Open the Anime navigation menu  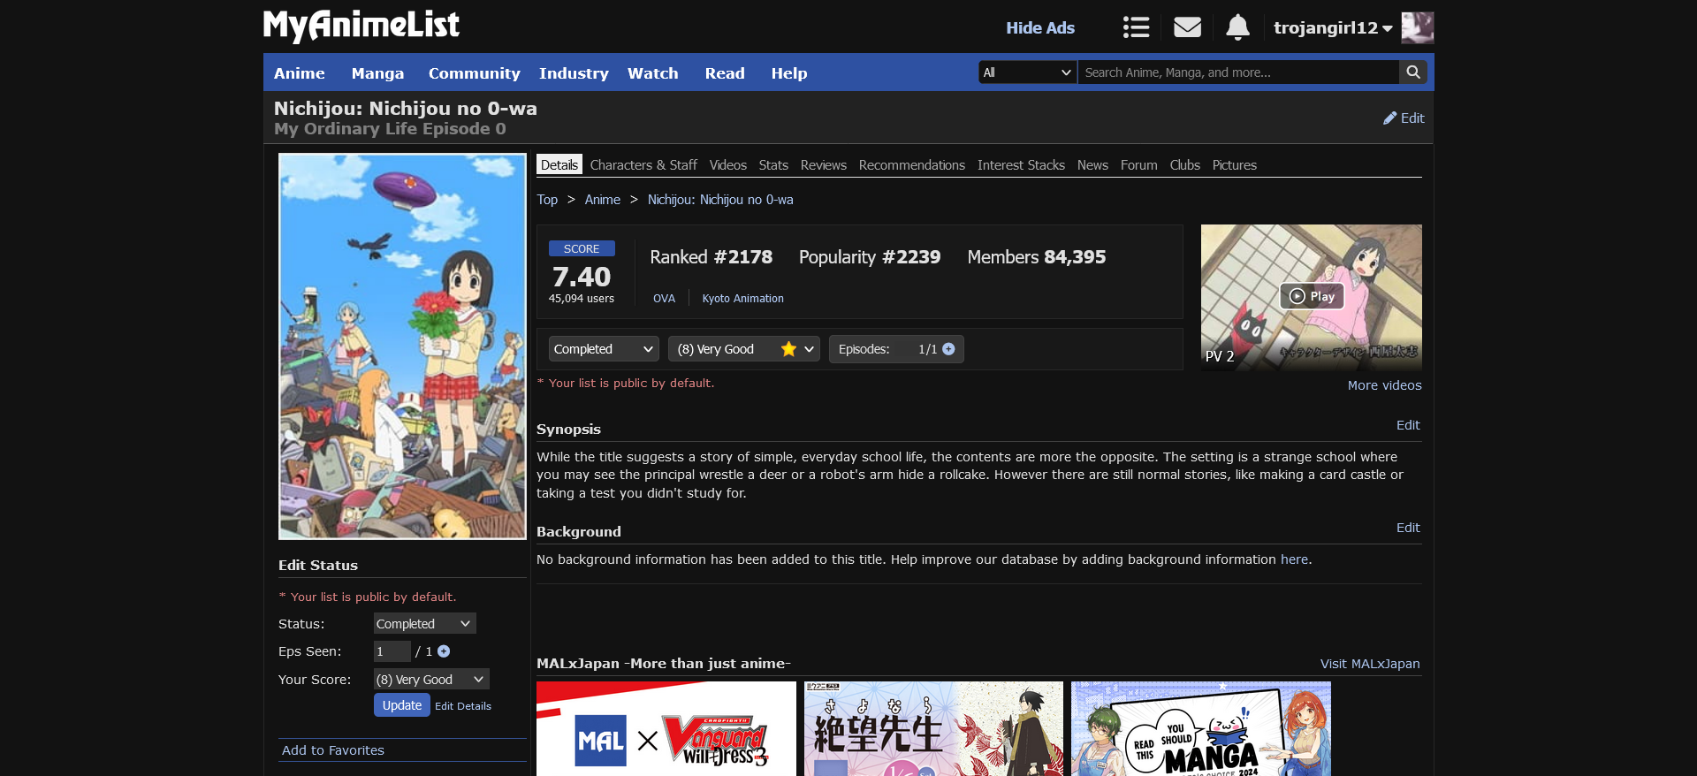click(x=300, y=73)
